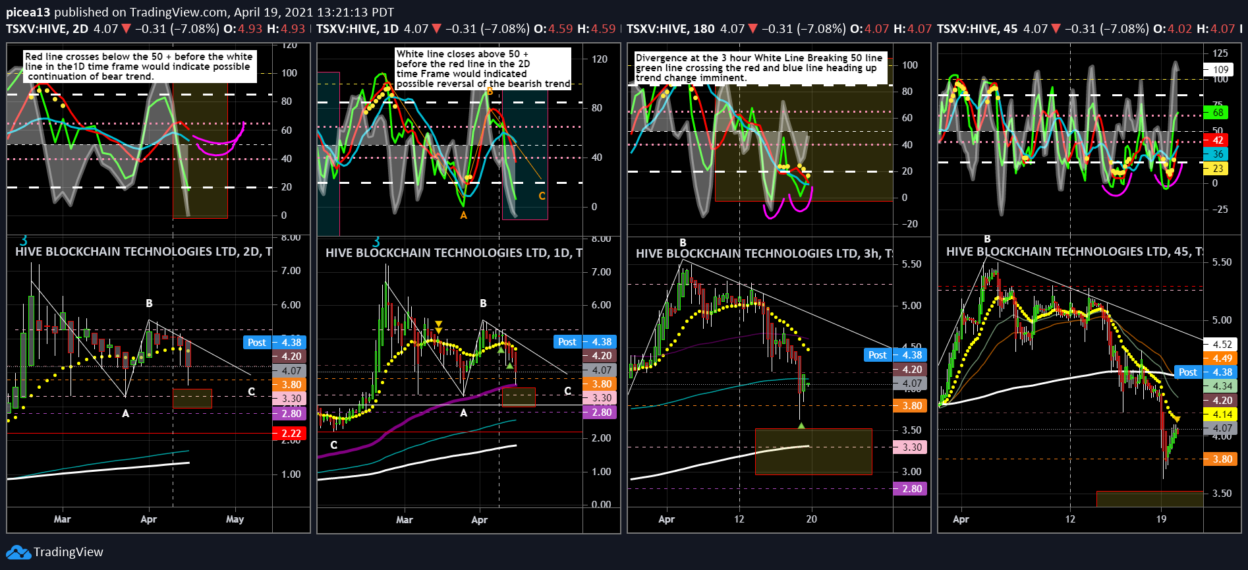1248x570 pixels.
Task: Click the blue Post label in 1D chart
Action: [567, 341]
